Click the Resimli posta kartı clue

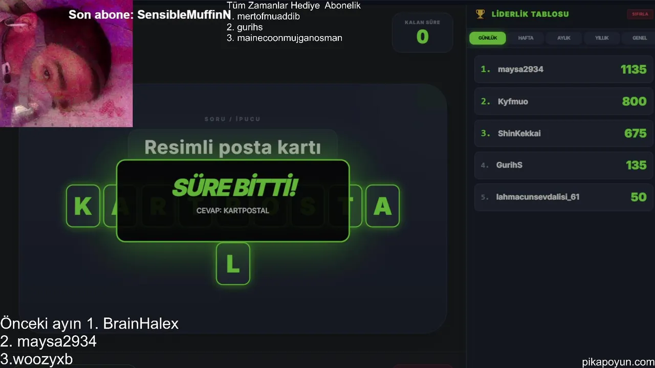[232, 148]
